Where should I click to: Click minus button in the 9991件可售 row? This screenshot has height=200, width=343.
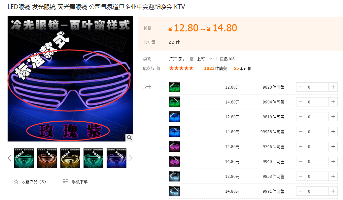301,191
